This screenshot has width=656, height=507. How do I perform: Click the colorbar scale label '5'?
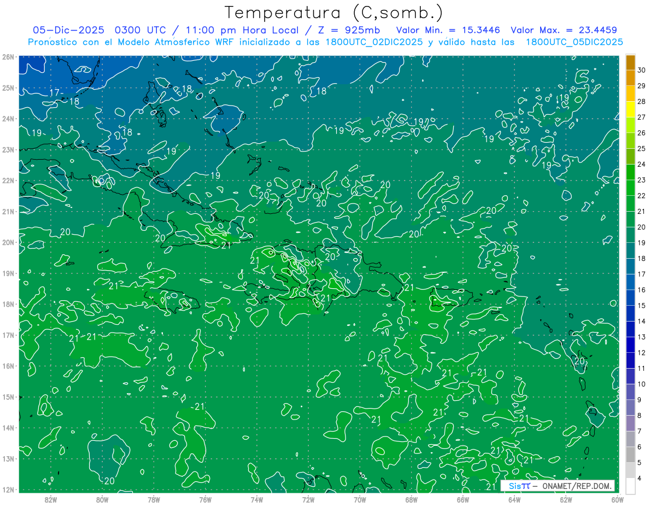pyautogui.click(x=640, y=462)
